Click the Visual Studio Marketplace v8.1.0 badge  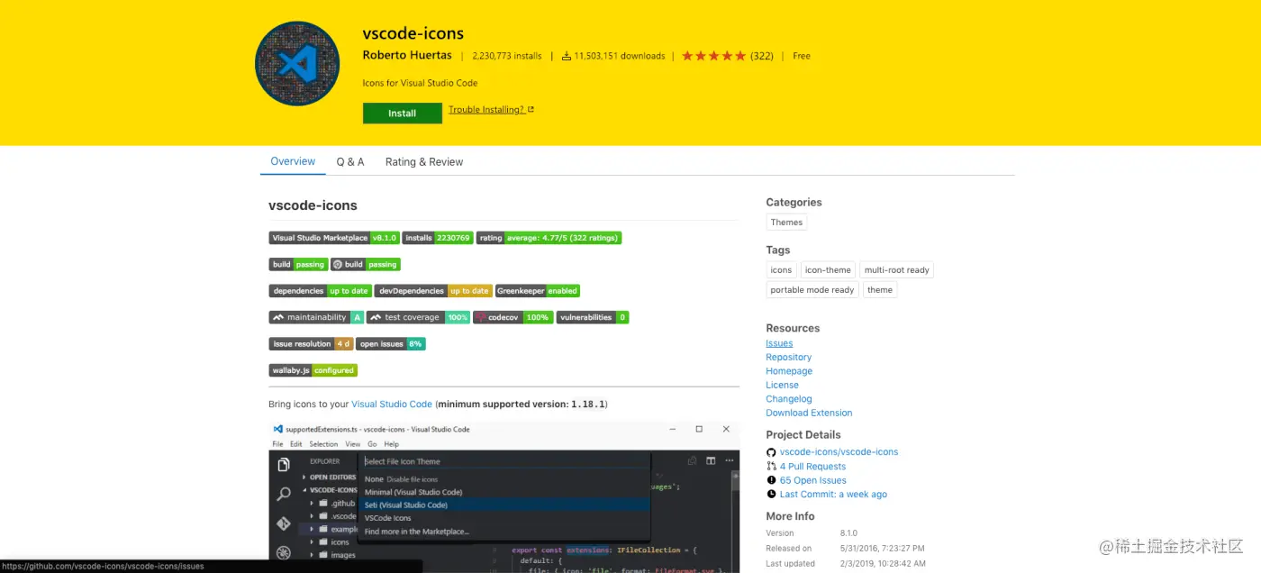(334, 238)
